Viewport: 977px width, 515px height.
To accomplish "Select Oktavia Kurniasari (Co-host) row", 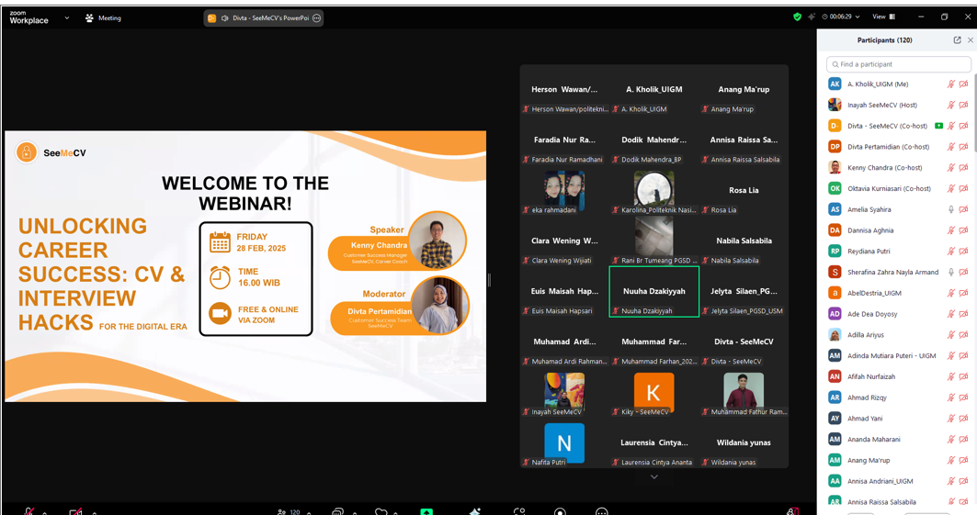I will 897,188.
